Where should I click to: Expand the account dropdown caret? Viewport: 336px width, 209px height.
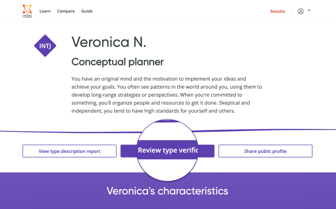point(309,10)
